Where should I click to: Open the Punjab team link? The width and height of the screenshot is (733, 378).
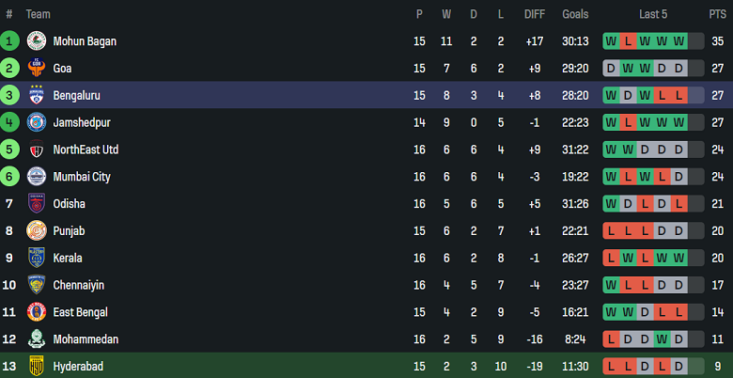click(69, 231)
